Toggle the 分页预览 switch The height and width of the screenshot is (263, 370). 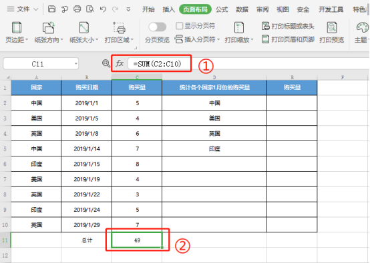click(157, 27)
